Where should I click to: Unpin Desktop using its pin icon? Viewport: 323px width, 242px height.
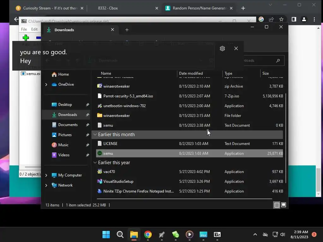pos(88,105)
